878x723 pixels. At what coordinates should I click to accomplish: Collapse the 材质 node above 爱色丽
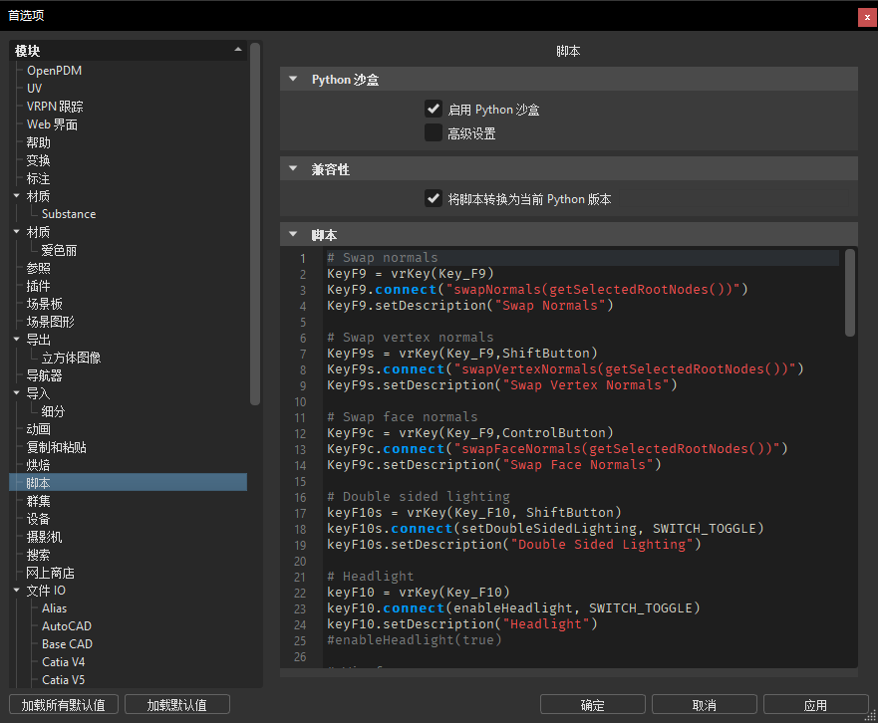click(x=16, y=231)
